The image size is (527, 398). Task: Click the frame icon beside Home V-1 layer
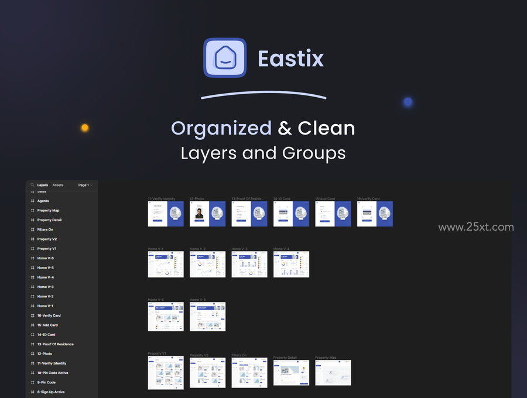click(33, 306)
